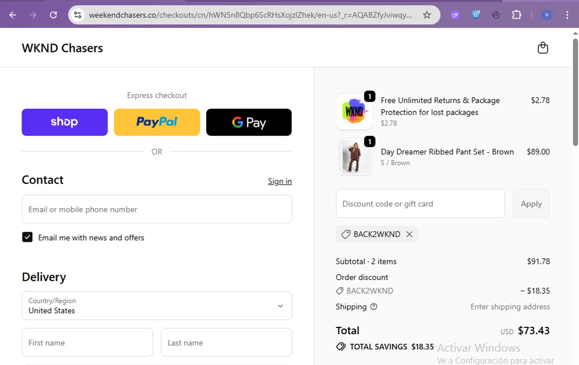Click the Contact section heading
This screenshot has width=579, height=365.
(x=42, y=180)
